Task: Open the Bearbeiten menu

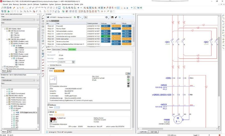Action: tap(23, 4)
